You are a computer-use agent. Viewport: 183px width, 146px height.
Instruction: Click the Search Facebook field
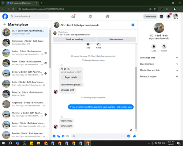point(29,16)
